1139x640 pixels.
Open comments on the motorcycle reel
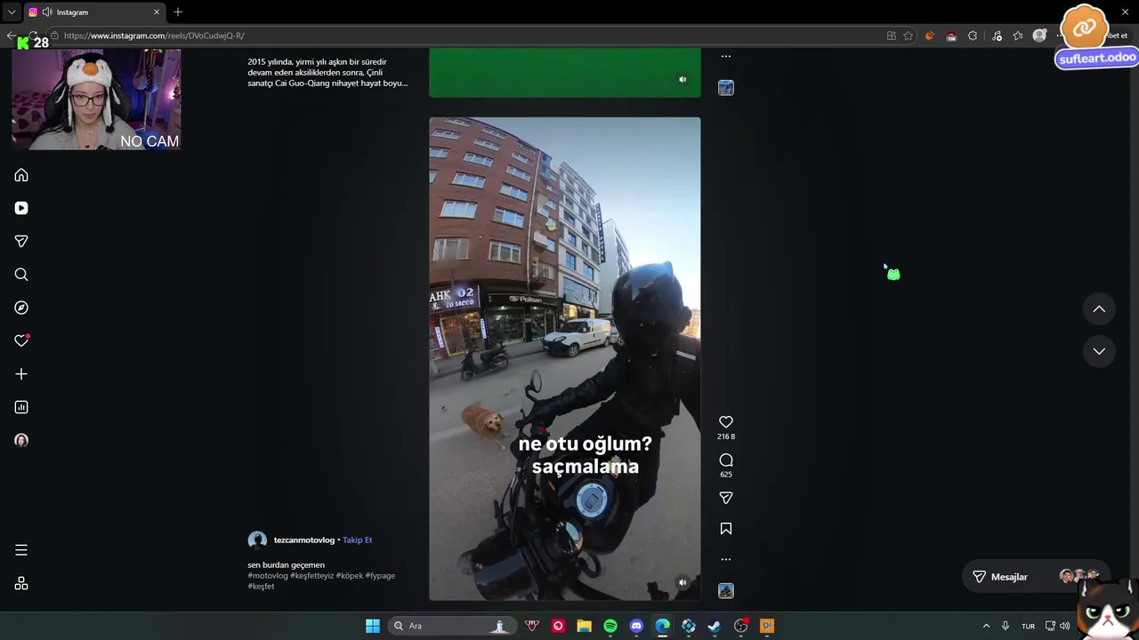pyautogui.click(x=726, y=460)
